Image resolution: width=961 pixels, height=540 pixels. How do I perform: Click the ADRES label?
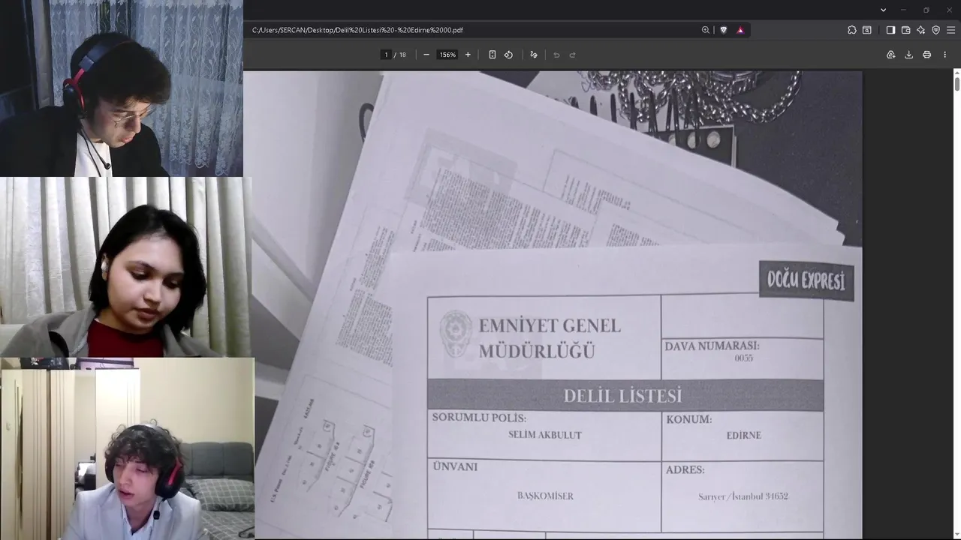coord(685,469)
